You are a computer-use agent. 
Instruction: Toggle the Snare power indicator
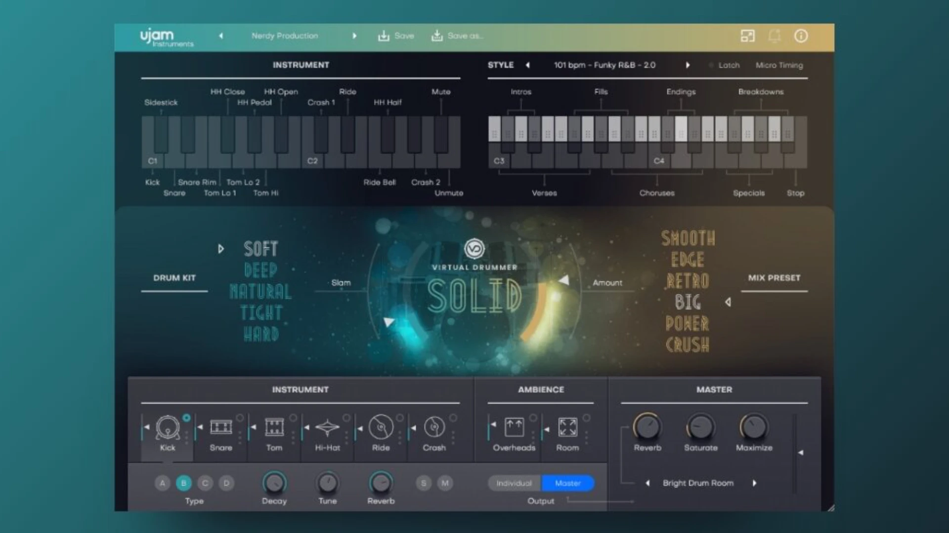pos(240,418)
